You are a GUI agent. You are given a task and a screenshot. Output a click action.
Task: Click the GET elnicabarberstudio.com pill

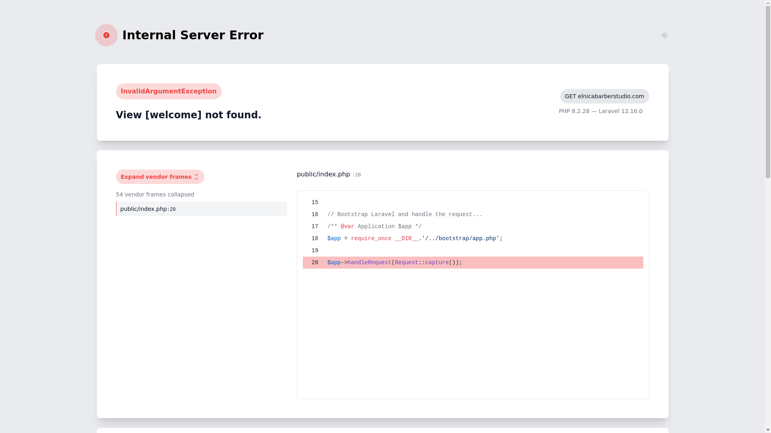click(604, 96)
